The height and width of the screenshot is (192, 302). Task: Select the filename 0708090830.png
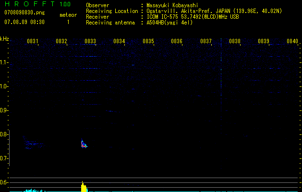[x=24, y=12]
